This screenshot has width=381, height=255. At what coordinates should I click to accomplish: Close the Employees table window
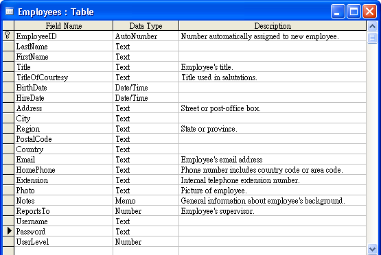point(369,12)
